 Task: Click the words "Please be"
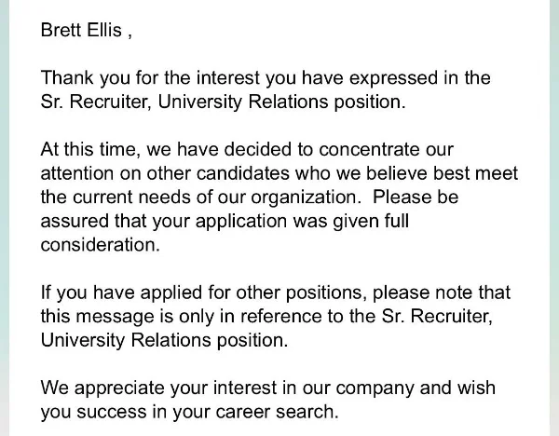416,197
